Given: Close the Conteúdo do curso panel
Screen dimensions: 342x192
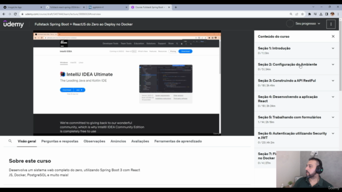Looking at the screenshot, I should (x=333, y=36).
